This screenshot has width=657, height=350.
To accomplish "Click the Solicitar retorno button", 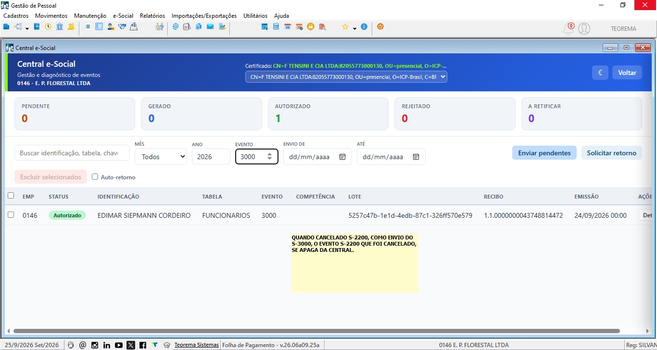I will [x=612, y=153].
